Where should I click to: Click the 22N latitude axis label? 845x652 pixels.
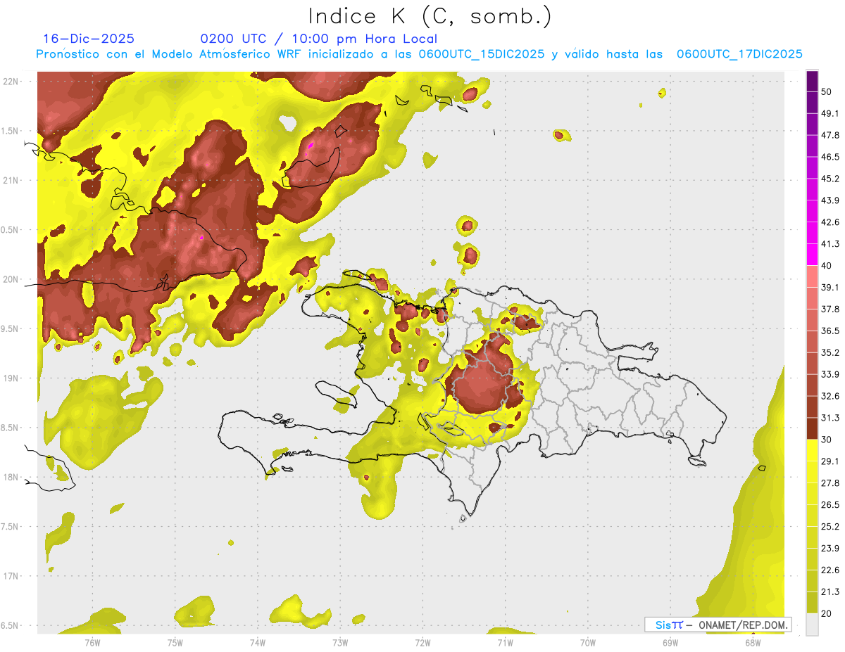pyautogui.click(x=11, y=82)
